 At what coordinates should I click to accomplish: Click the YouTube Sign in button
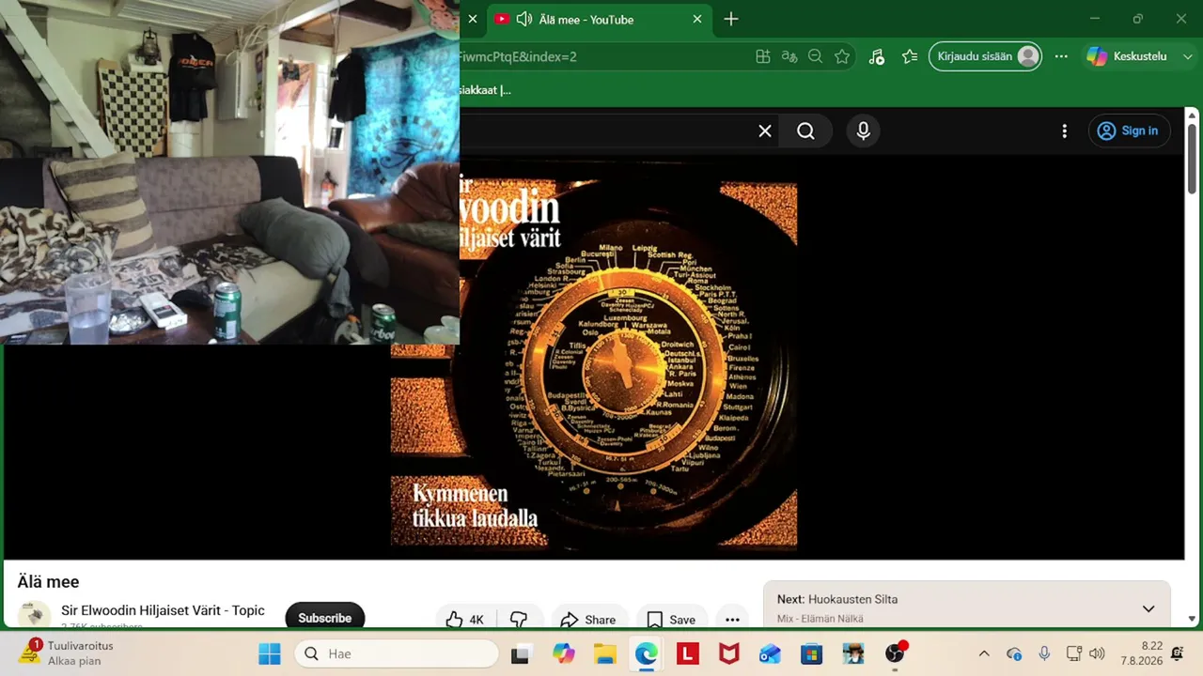click(x=1129, y=131)
